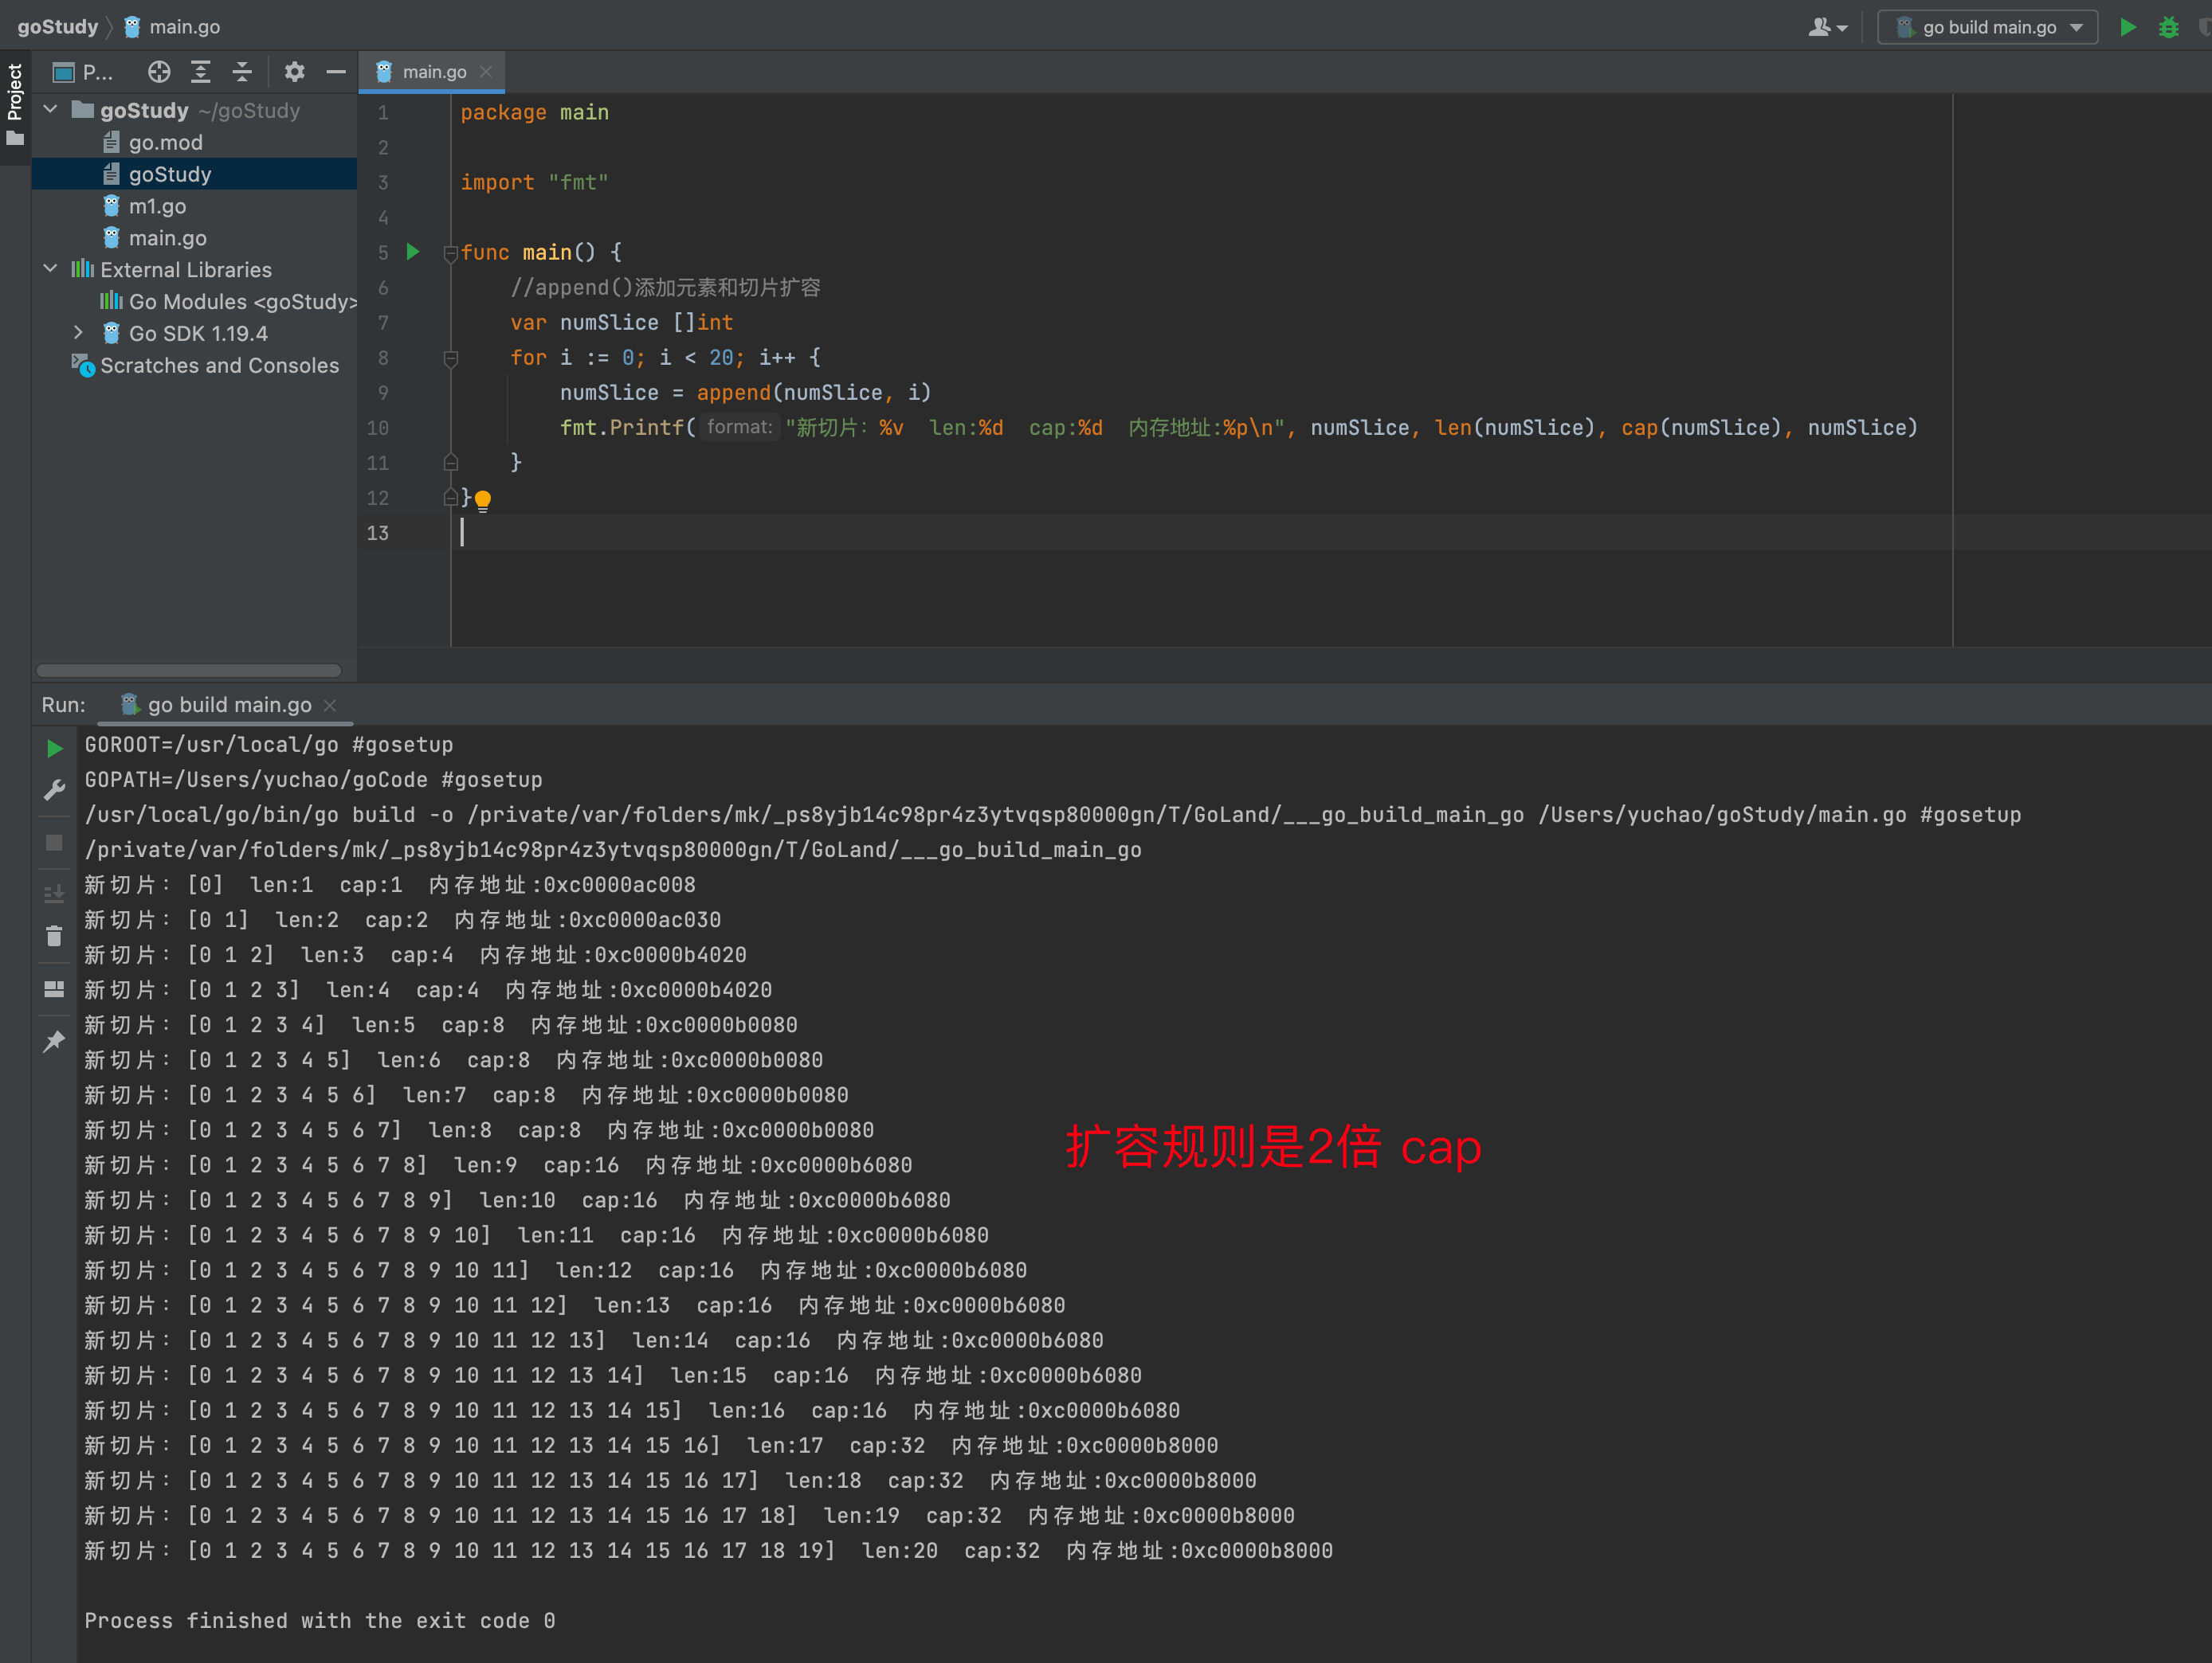
Task: Rerun program with green arrow in Run panel
Action: [x=55, y=749]
